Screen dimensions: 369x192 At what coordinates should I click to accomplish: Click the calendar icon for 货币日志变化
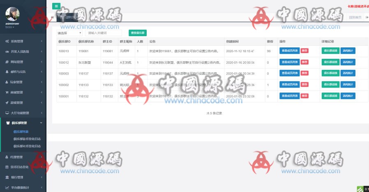pyautogui.click(x=7, y=167)
